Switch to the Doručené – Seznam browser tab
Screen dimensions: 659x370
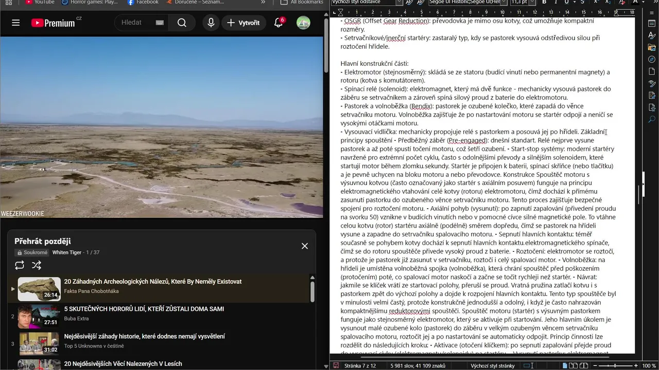196,3
